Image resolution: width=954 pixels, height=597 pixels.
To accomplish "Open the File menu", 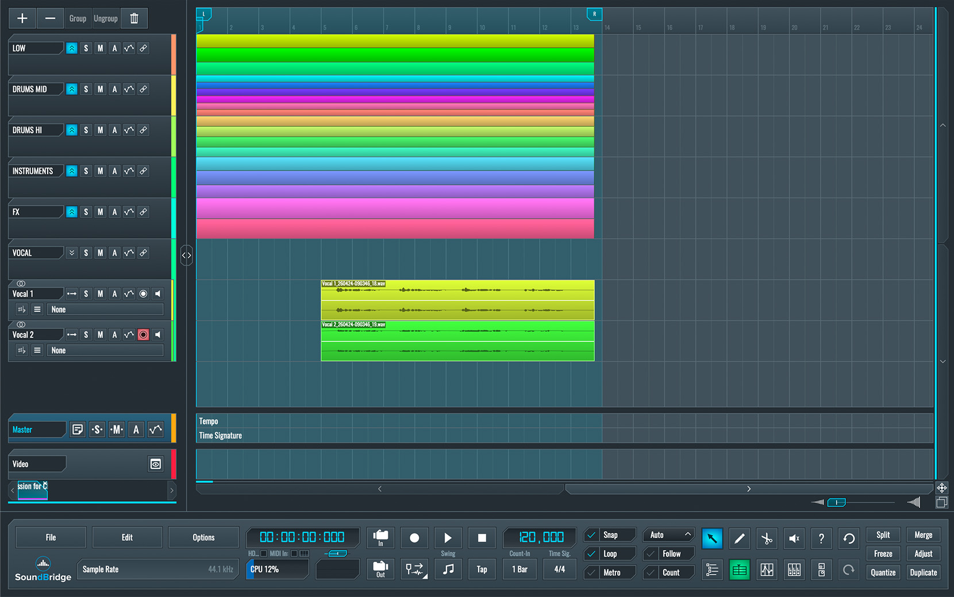I will tap(51, 537).
